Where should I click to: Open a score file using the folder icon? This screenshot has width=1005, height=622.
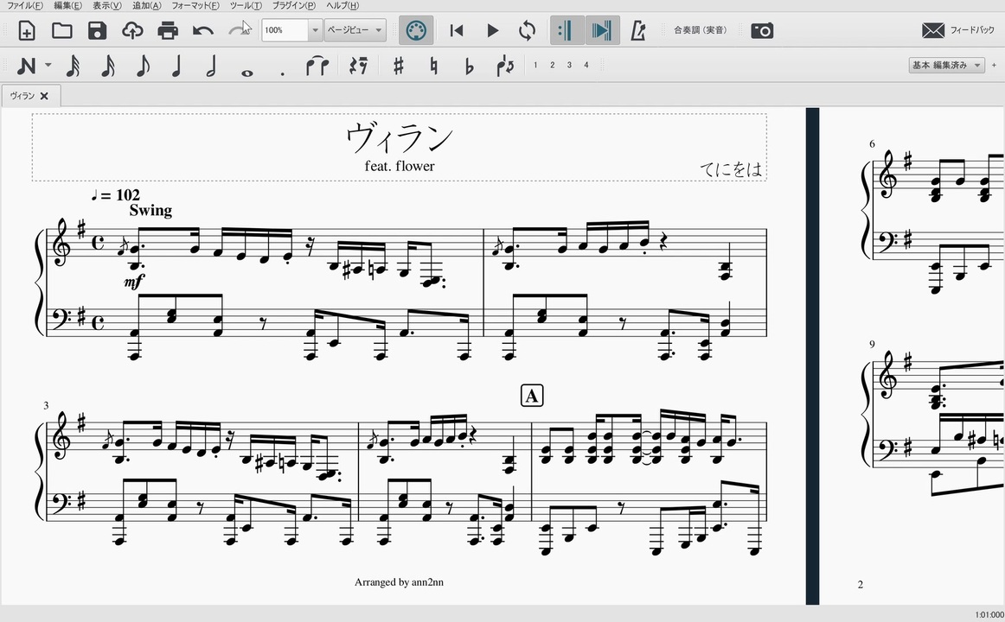tap(61, 30)
